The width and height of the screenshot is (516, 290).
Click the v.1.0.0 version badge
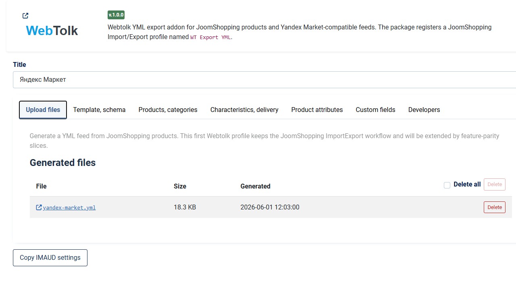tap(116, 15)
